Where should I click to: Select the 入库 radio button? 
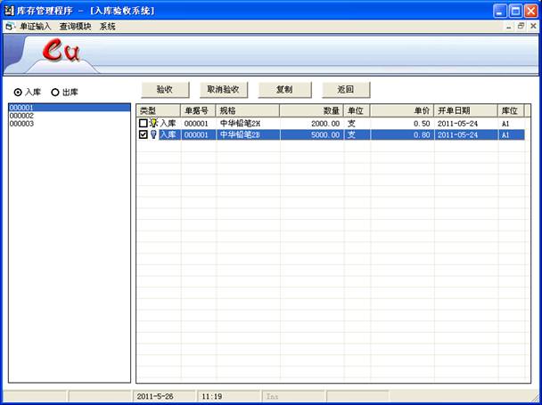[x=18, y=92]
